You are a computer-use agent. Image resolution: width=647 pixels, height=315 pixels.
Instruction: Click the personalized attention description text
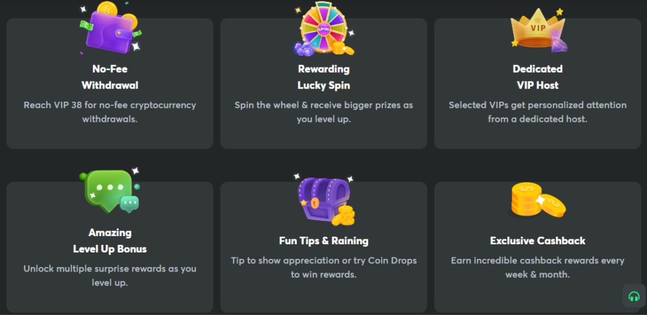537,112
